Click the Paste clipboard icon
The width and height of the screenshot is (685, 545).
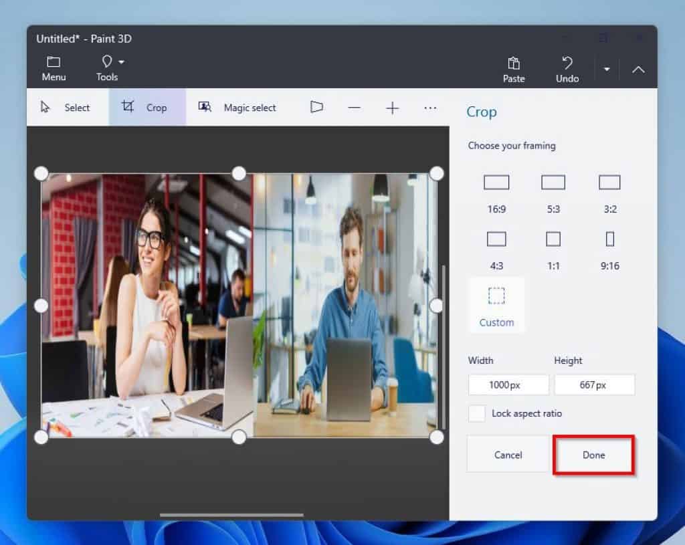(514, 70)
